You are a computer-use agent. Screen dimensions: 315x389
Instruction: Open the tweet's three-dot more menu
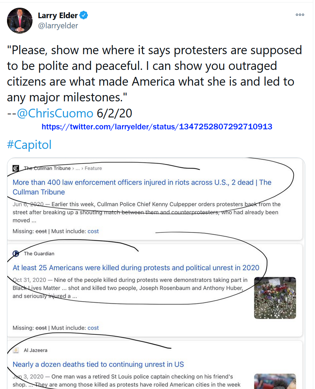click(300, 15)
